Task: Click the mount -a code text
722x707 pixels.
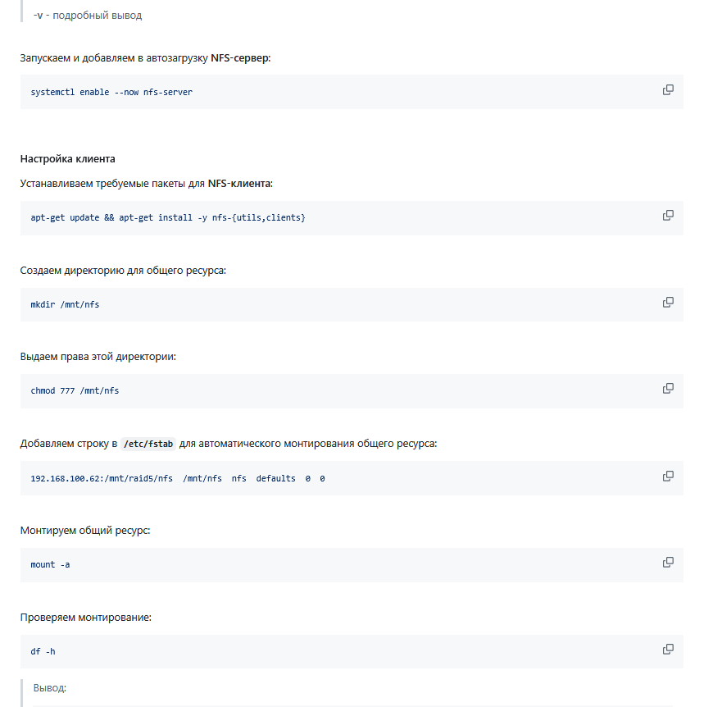Action: [50, 565]
